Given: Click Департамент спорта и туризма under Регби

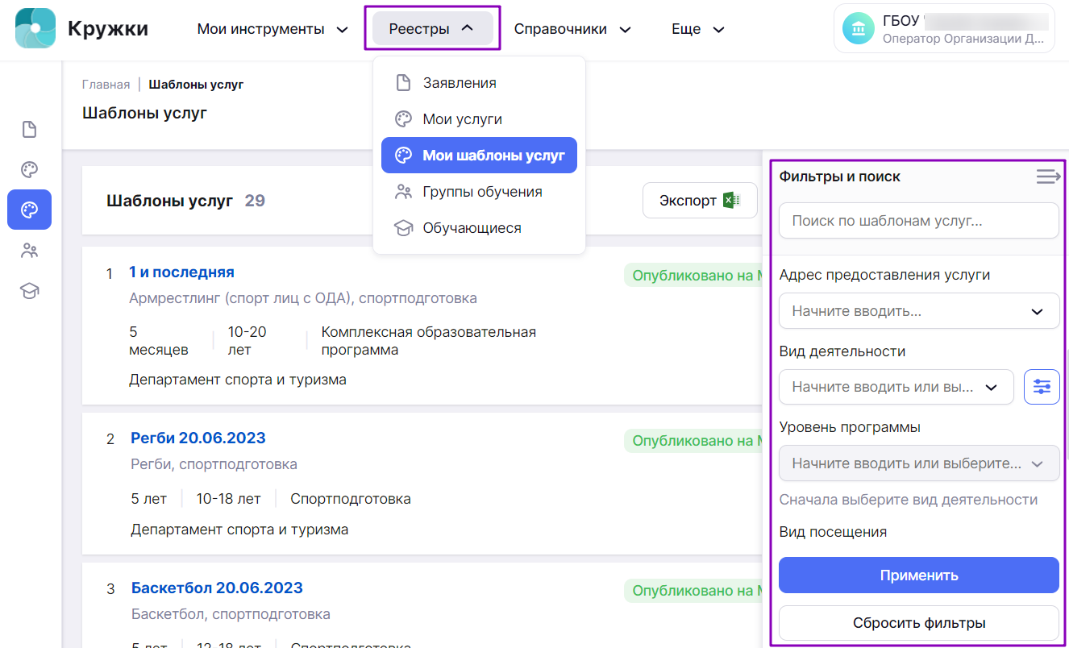Looking at the screenshot, I should (239, 530).
